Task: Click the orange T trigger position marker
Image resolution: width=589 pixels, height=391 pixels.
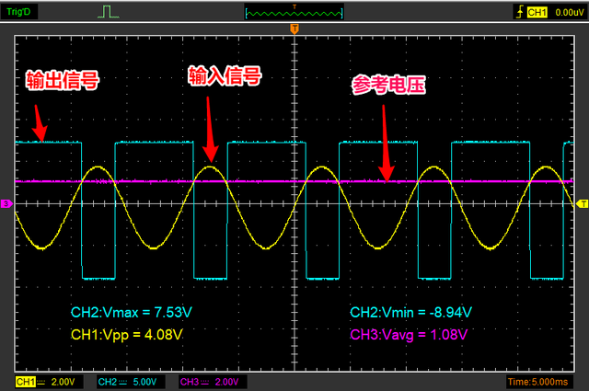Action: [294, 30]
